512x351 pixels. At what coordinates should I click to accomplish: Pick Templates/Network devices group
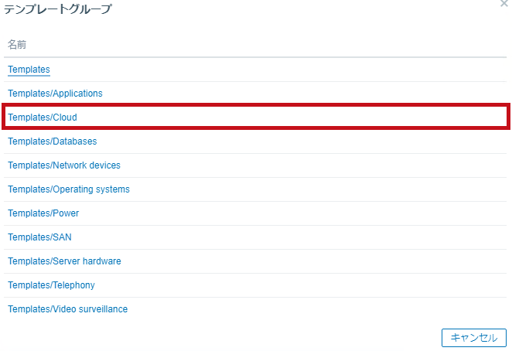[64, 165]
